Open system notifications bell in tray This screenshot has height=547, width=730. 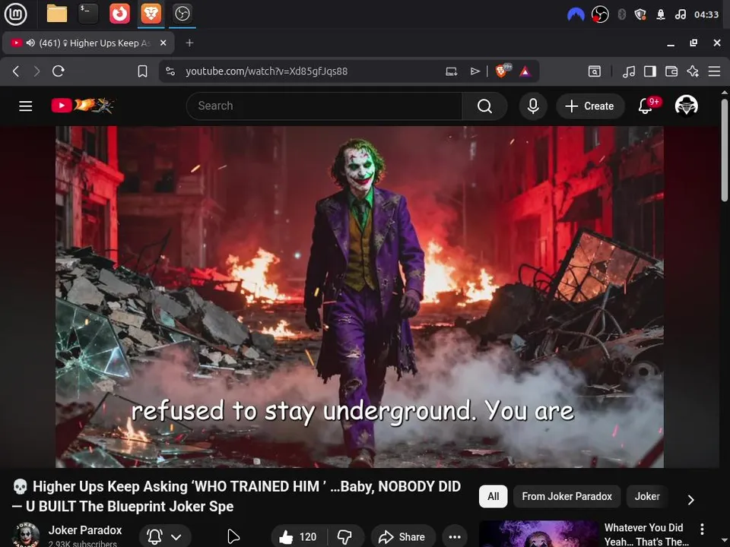click(661, 14)
